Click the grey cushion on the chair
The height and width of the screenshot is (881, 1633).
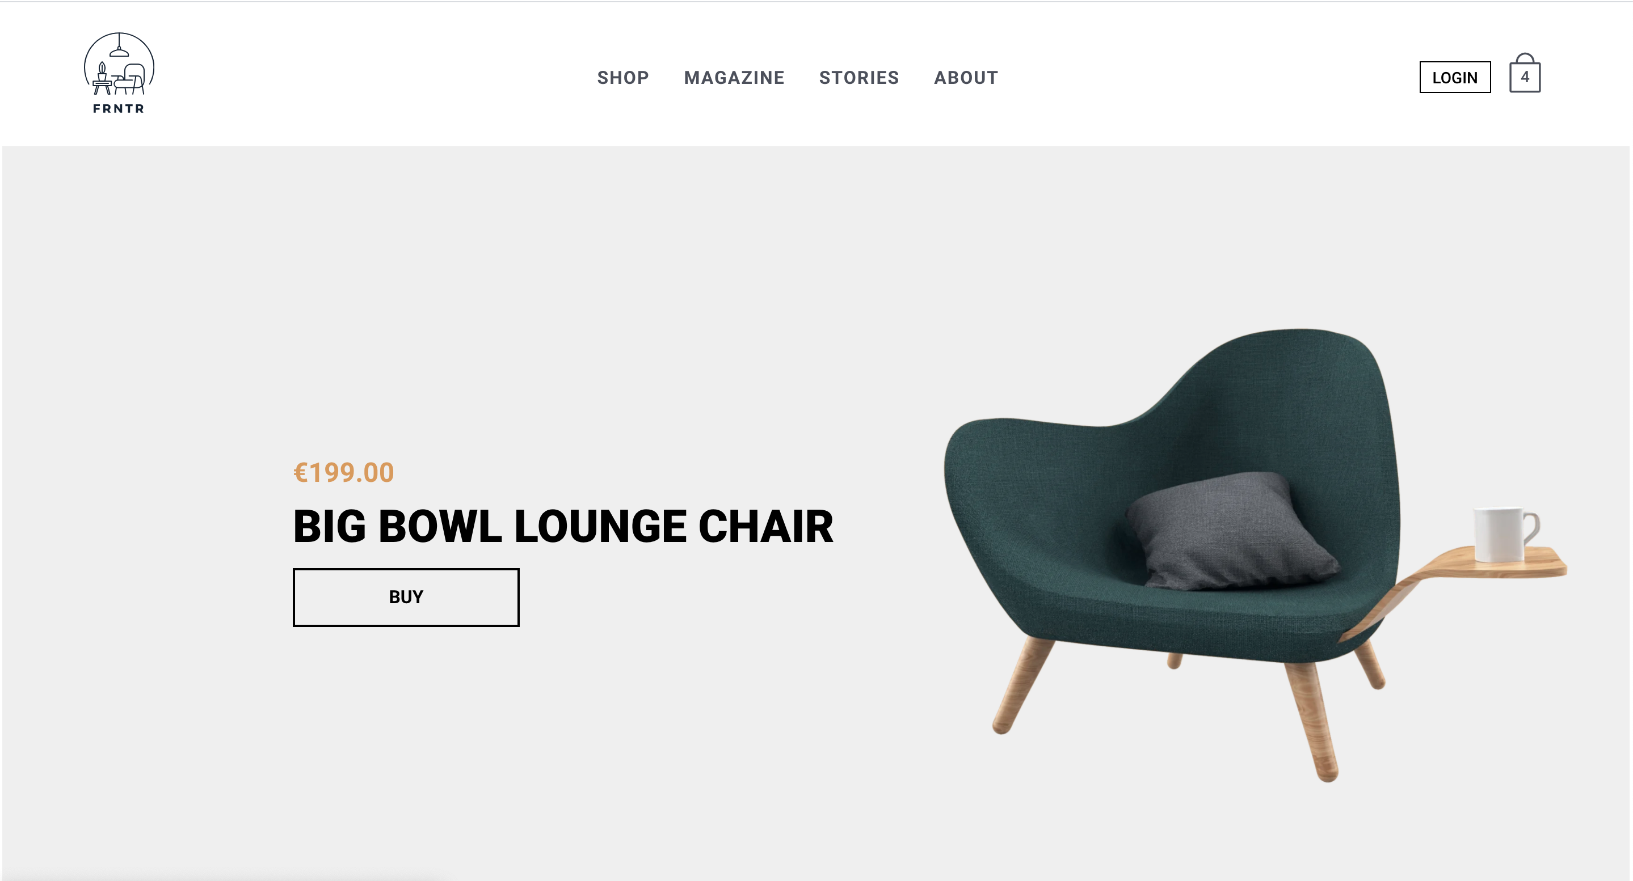(x=1230, y=532)
